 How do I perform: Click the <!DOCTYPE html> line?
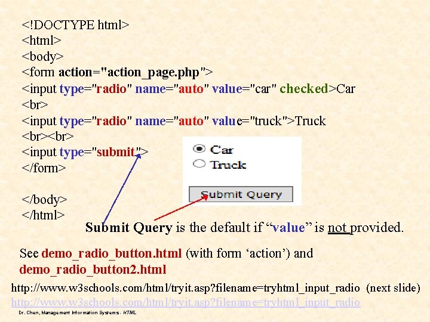[75, 24]
